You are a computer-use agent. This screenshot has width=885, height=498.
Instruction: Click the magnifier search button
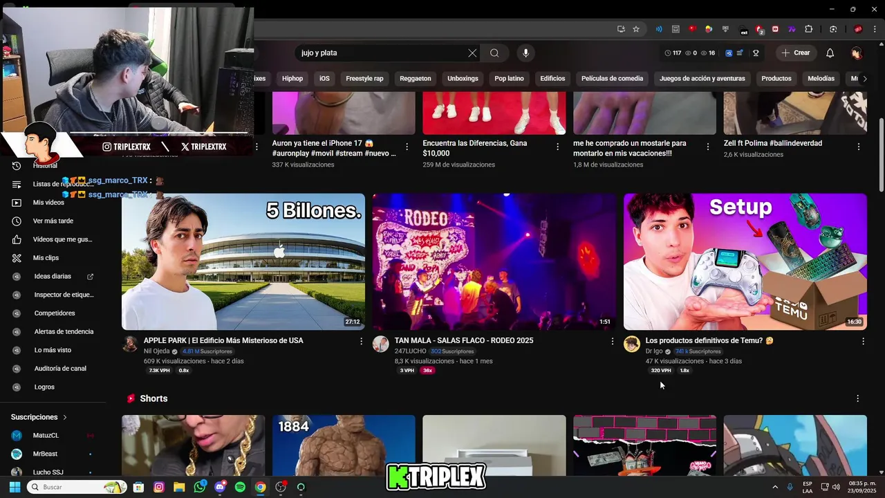click(494, 53)
